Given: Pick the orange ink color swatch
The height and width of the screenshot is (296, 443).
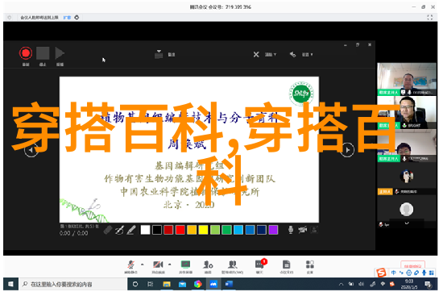Looking at the screenshot, I should coord(192,230).
